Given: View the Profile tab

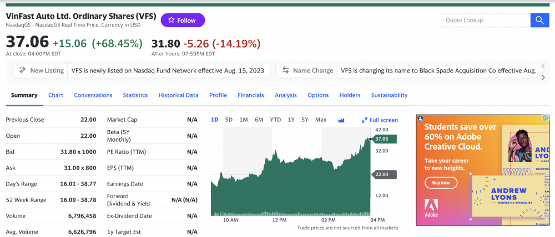Looking at the screenshot, I should [x=218, y=95].
